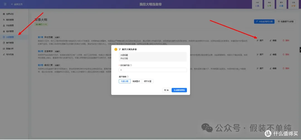Edit the 第2卷 outline

(x=273, y=55)
